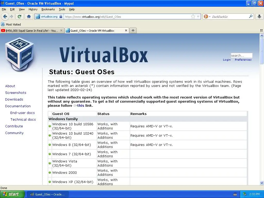Open the View menu

[22, 9]
